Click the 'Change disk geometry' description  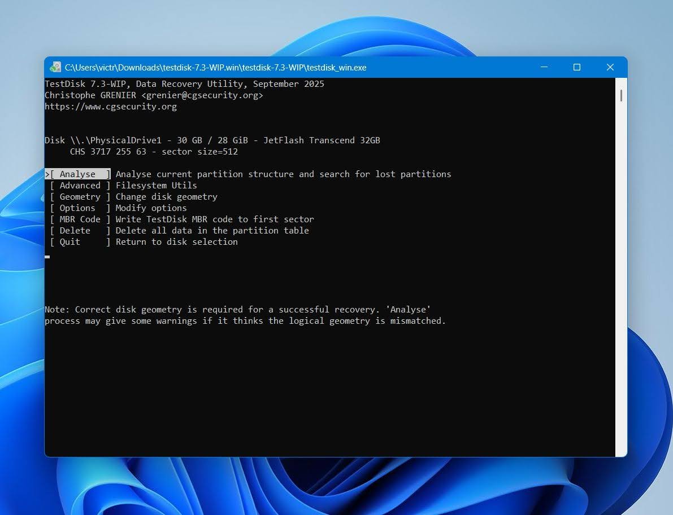(x=167, y=197)
